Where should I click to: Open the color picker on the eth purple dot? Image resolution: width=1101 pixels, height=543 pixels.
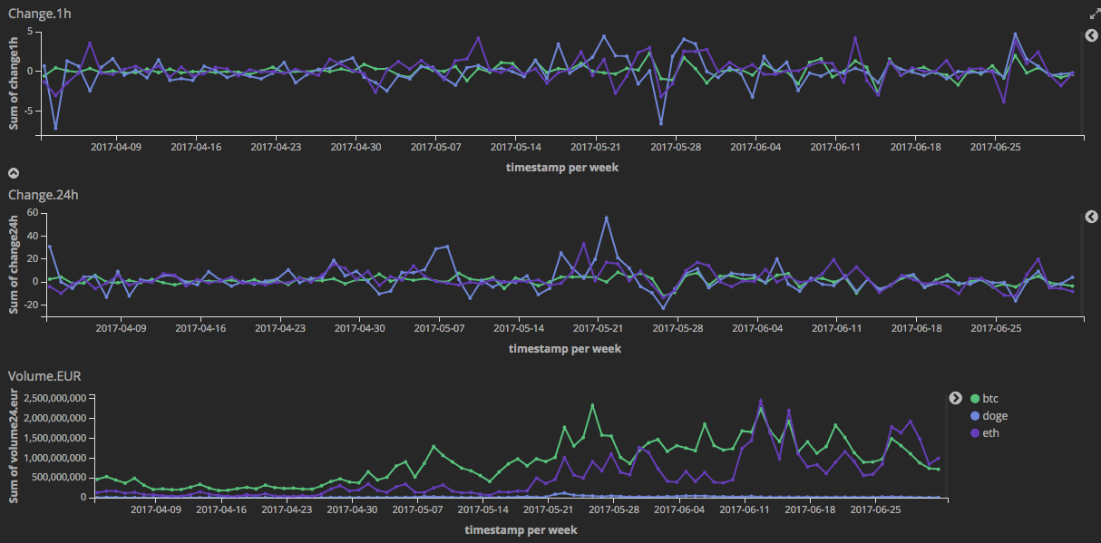(x=975, y=433)
